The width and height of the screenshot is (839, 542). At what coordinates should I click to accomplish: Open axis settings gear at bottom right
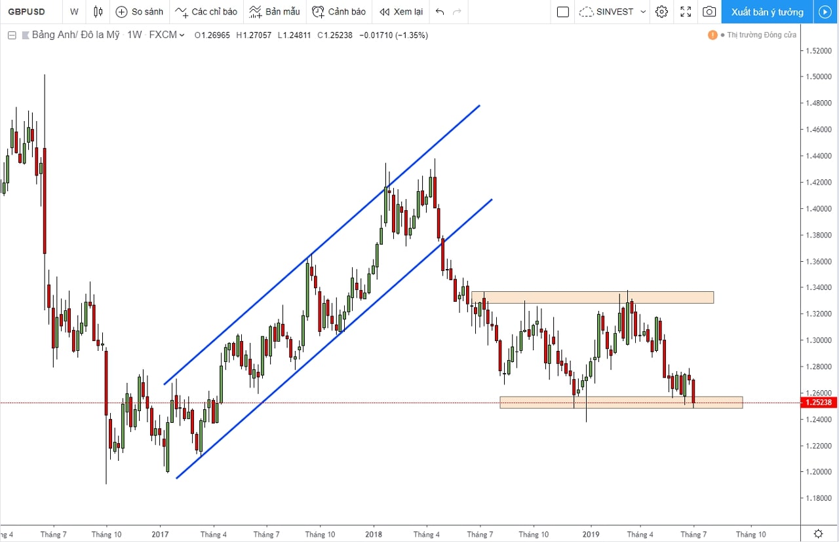819,534
